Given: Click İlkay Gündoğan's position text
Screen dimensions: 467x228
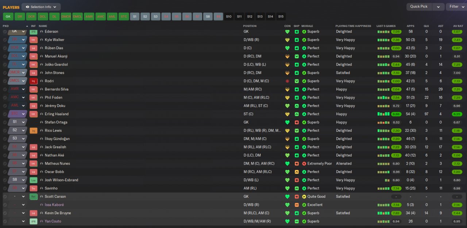Looking at the screenshot, I should (255, 139).
